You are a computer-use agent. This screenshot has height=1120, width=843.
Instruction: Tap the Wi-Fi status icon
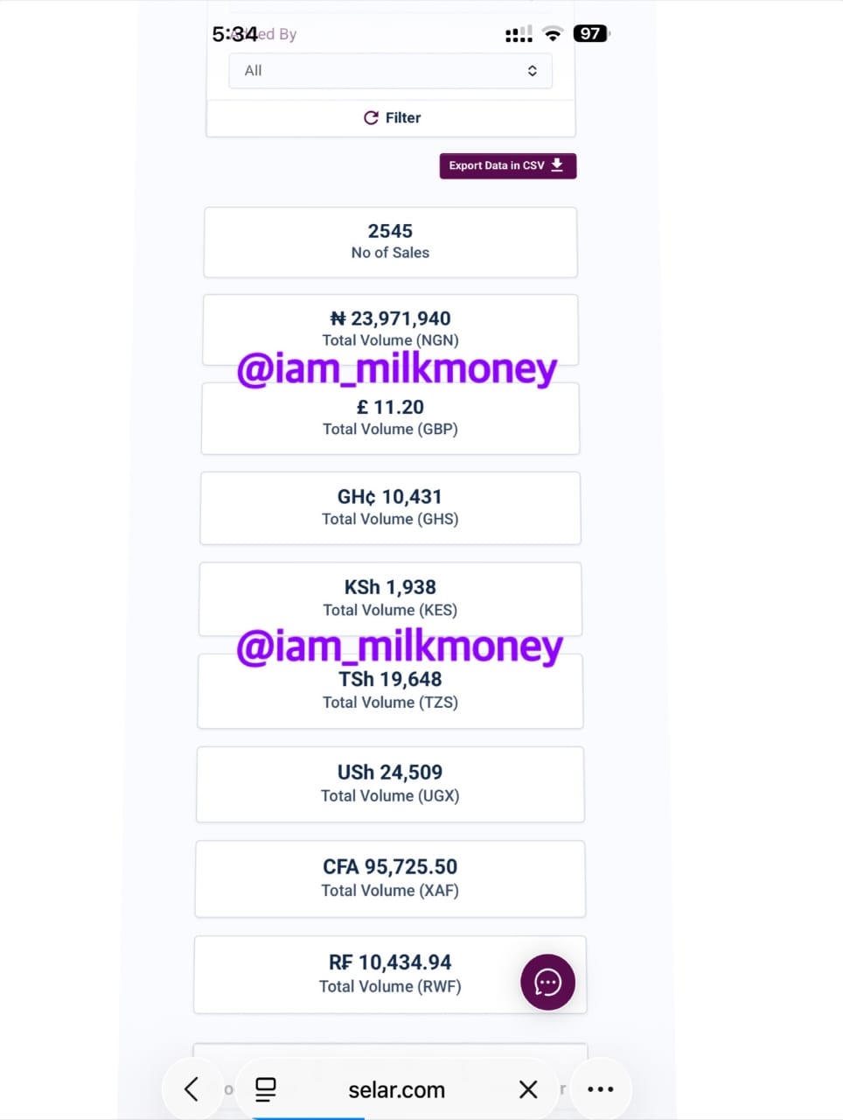[x=552, y=33]
